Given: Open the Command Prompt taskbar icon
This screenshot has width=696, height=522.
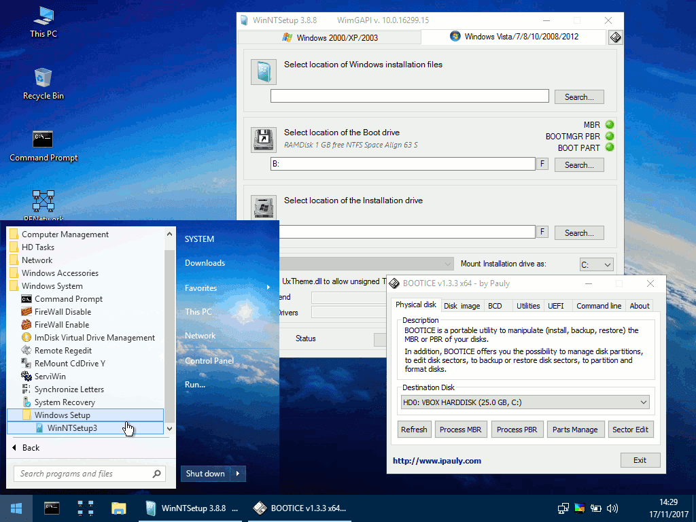Looking at the screenshot, I should click(52, 508).
